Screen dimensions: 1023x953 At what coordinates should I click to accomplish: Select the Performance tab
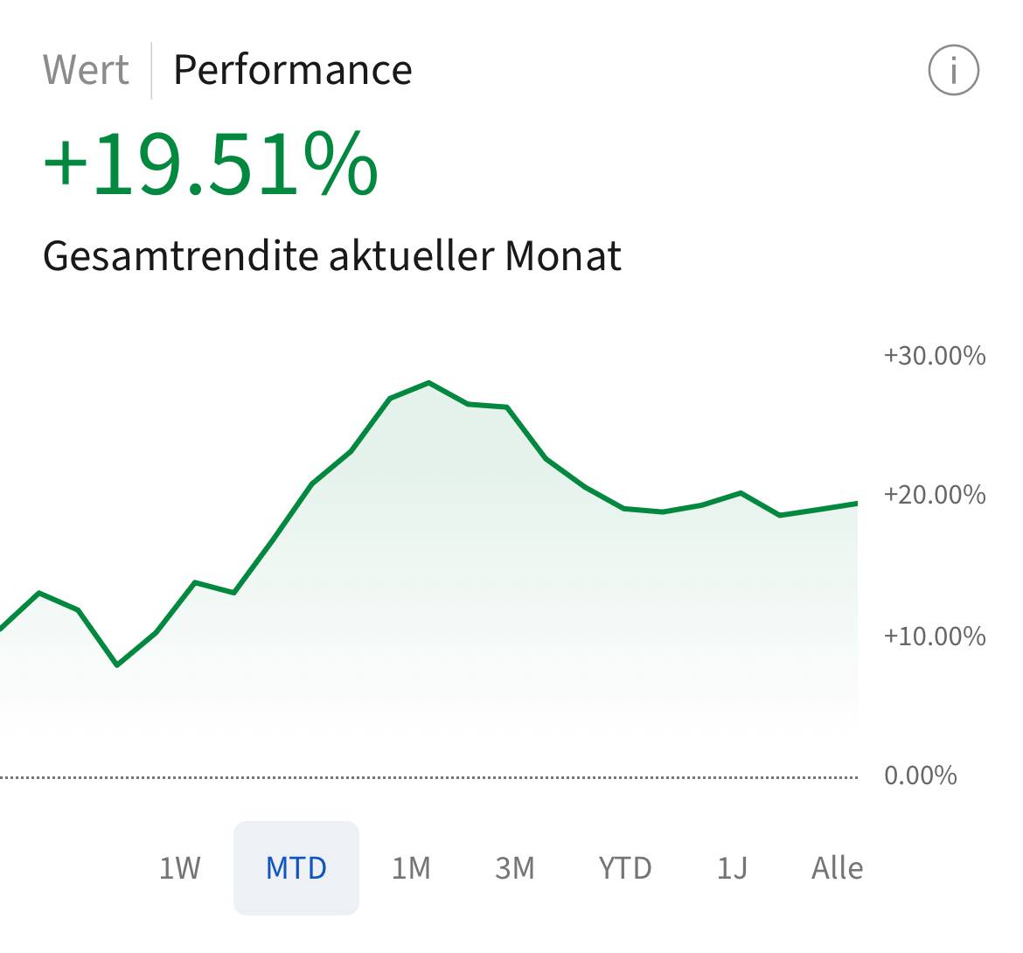[292, 70]
